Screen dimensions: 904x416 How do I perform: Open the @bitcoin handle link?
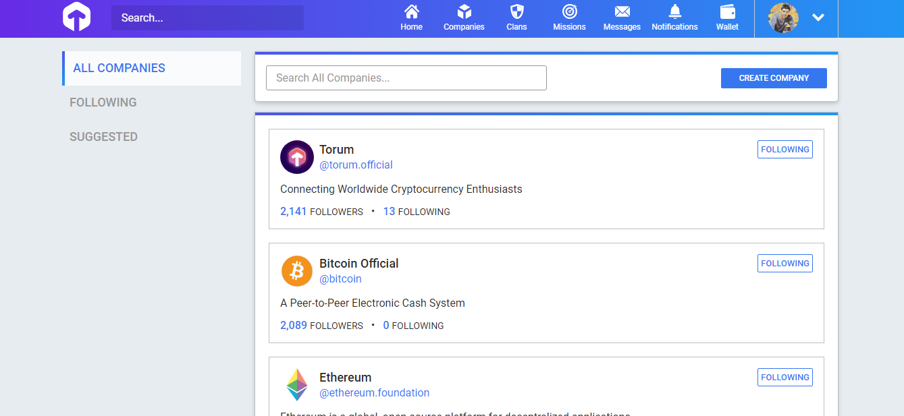340,279
